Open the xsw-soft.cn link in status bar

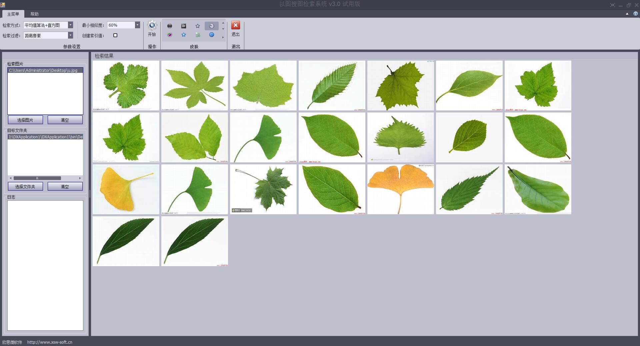click(50, 342)
